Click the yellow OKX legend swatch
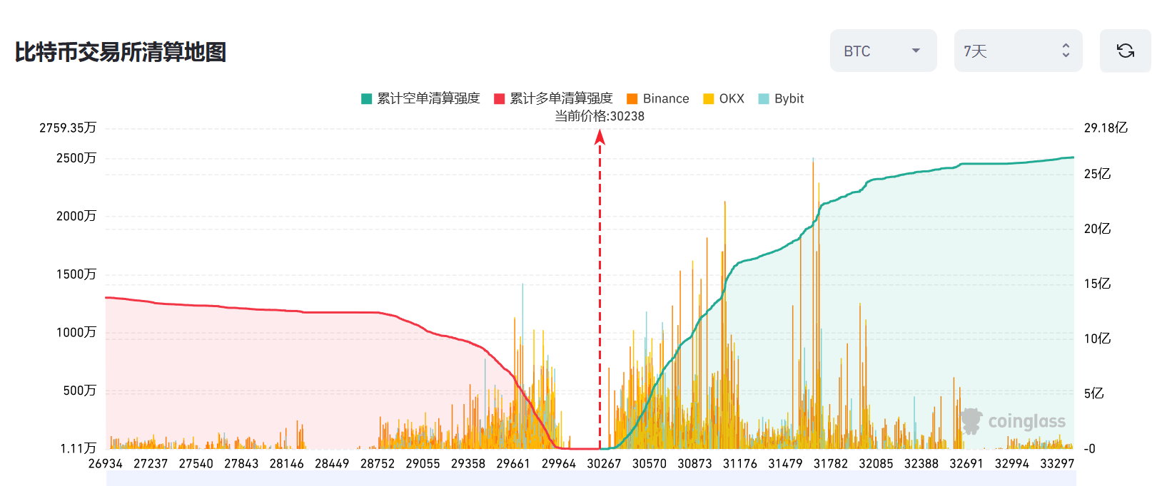The height and width of the screenshot is (486, 1152). (709, 98)
